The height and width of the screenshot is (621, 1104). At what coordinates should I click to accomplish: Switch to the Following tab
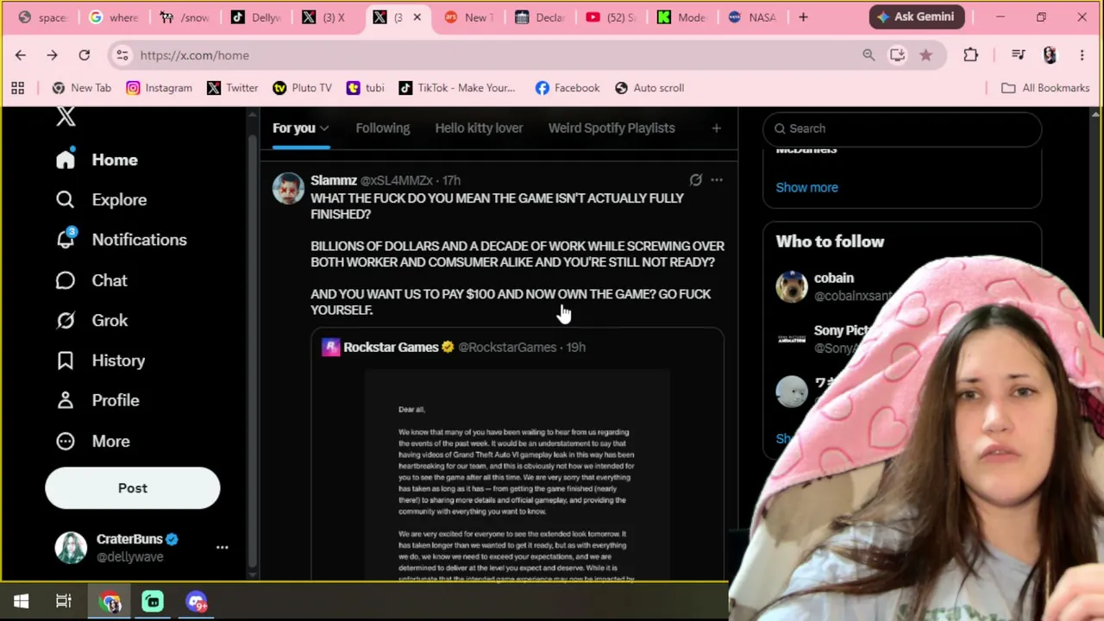coord(383,129)
